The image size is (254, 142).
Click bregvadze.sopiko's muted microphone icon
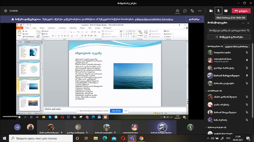coord(247,52)
